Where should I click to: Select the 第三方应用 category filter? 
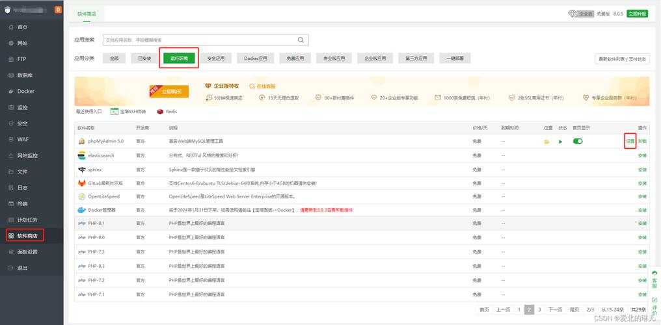(416, 58)
